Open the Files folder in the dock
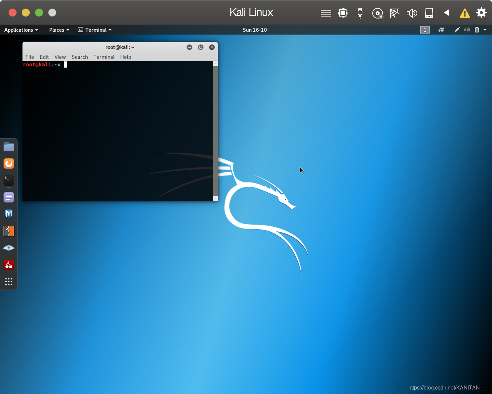 (x=9, y=147)
